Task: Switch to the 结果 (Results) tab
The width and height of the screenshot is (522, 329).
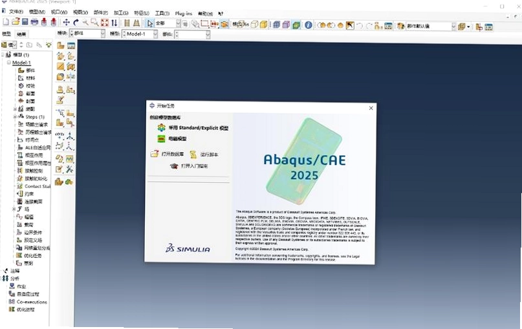Action: [21, 34]
